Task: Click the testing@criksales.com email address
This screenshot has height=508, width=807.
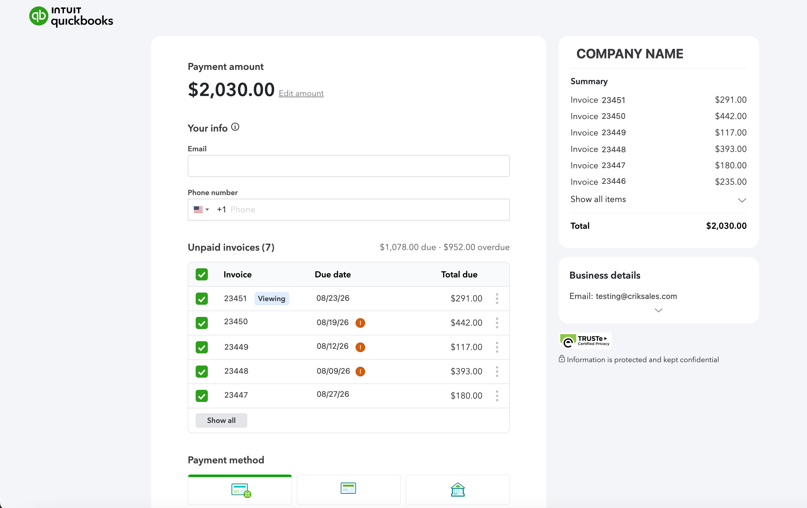Action: [636, 296]
